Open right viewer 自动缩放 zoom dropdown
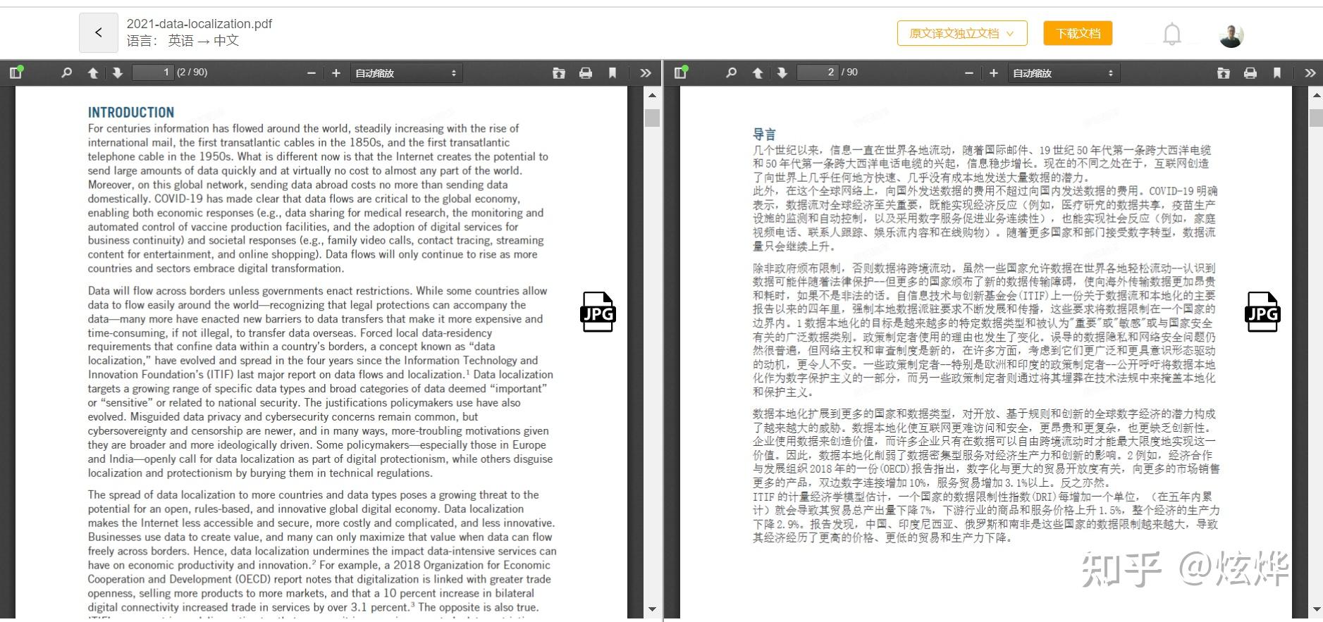 coord(1064,73)
